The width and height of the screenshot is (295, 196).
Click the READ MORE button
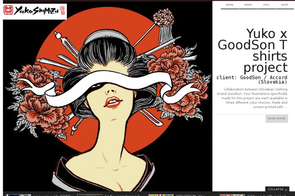tap(276, 119)
